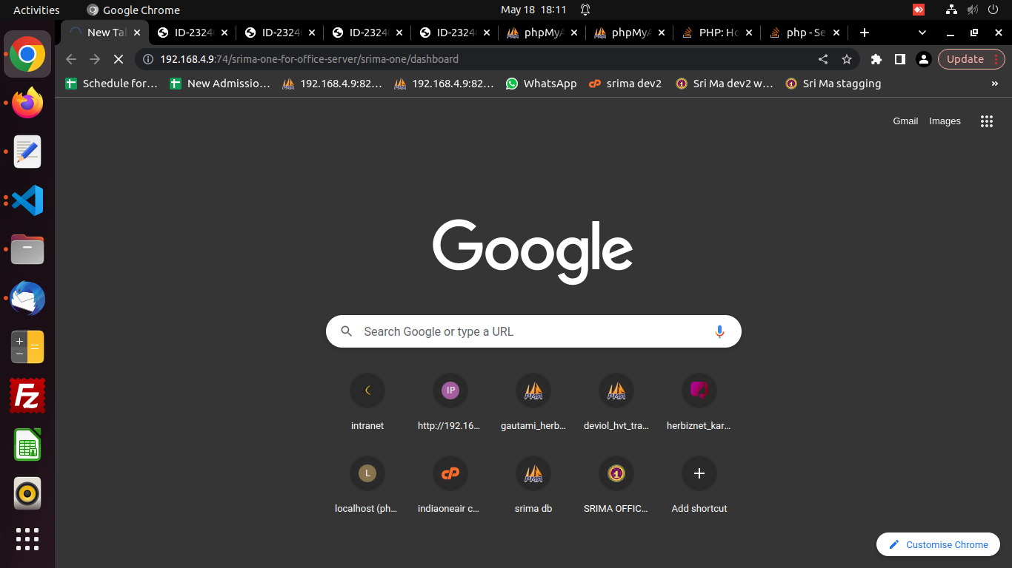
Task: Open the intranet shortcut tile
Action: pyautogui.click(x=367, y=402)
